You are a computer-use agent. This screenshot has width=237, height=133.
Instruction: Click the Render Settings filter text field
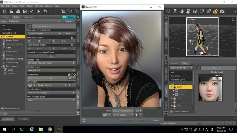[54, 26]
